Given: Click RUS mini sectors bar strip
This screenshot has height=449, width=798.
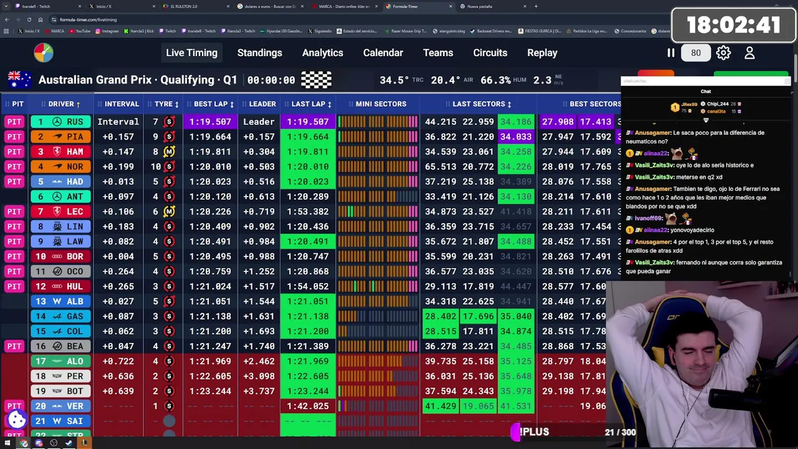Looking at the screenshot, I should point(378,122).
